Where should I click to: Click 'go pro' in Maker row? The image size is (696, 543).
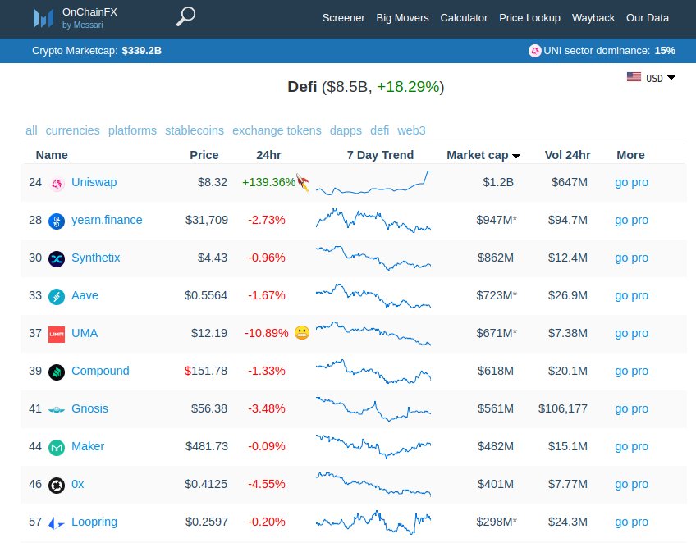[631, 446]
